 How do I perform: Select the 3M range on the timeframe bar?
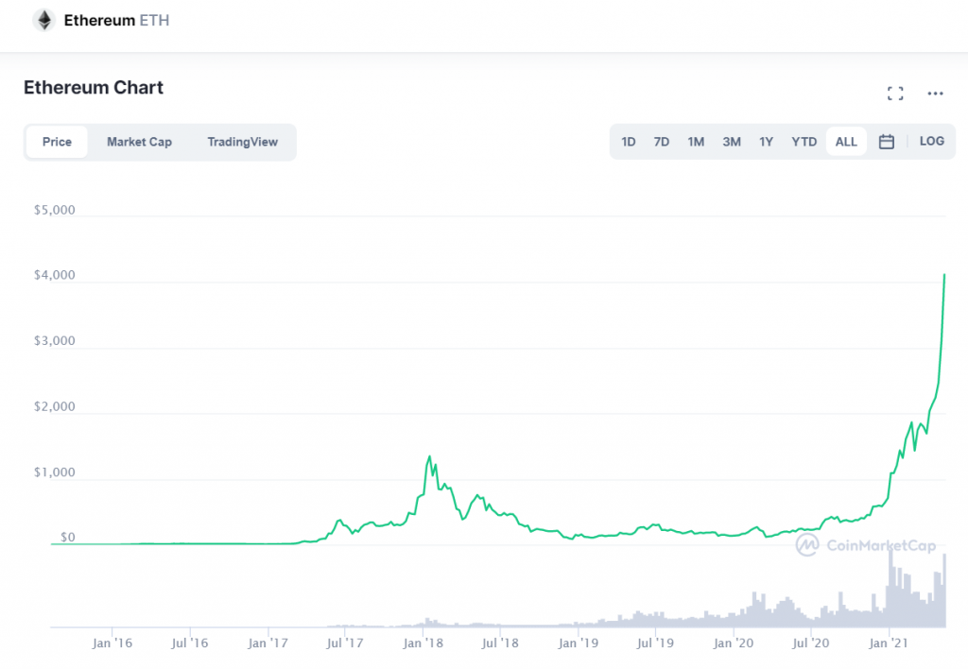(731, 140)
